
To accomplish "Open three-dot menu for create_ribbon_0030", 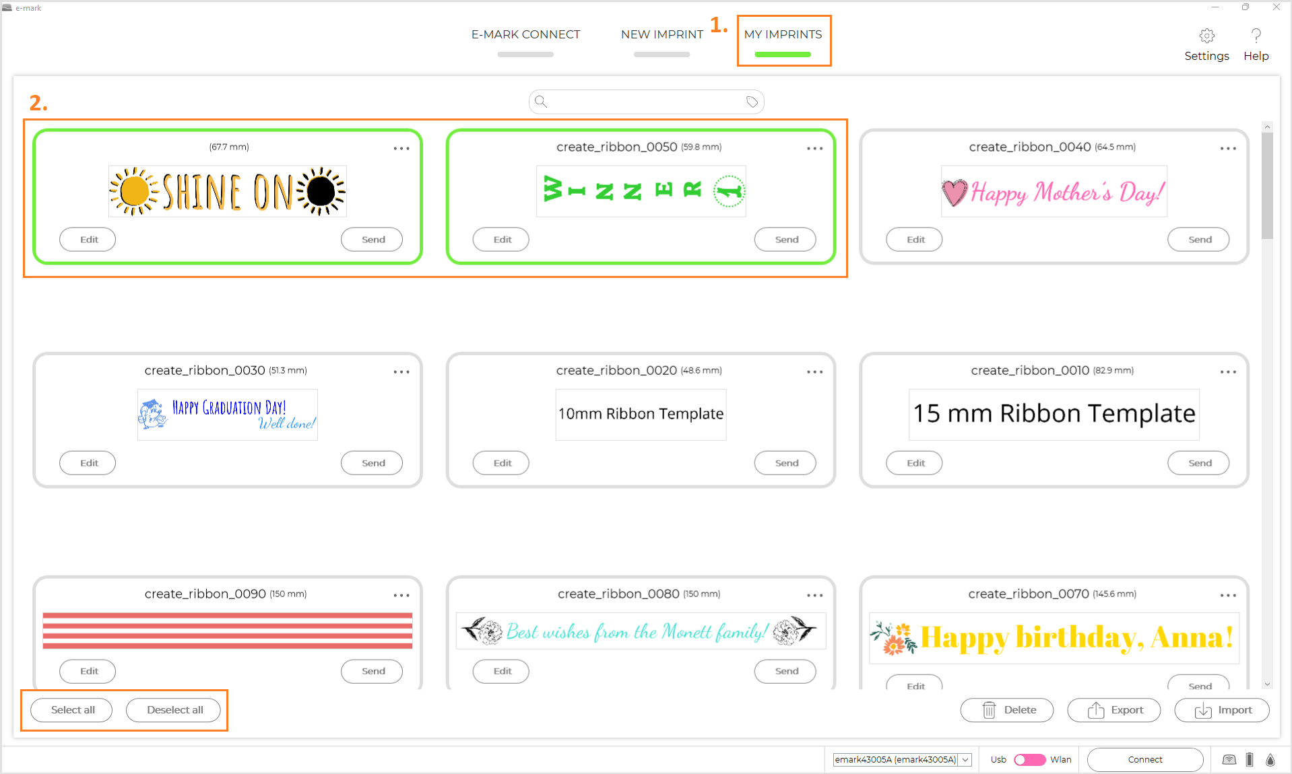I will coord(401,372).
